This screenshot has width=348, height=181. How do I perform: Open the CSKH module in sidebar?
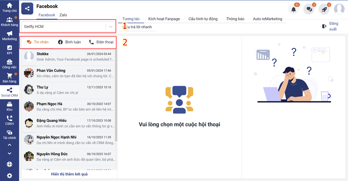[x=9, y=121]
